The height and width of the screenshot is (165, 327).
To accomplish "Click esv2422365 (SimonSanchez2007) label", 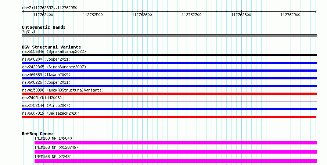I will click(x=54, y=67).
